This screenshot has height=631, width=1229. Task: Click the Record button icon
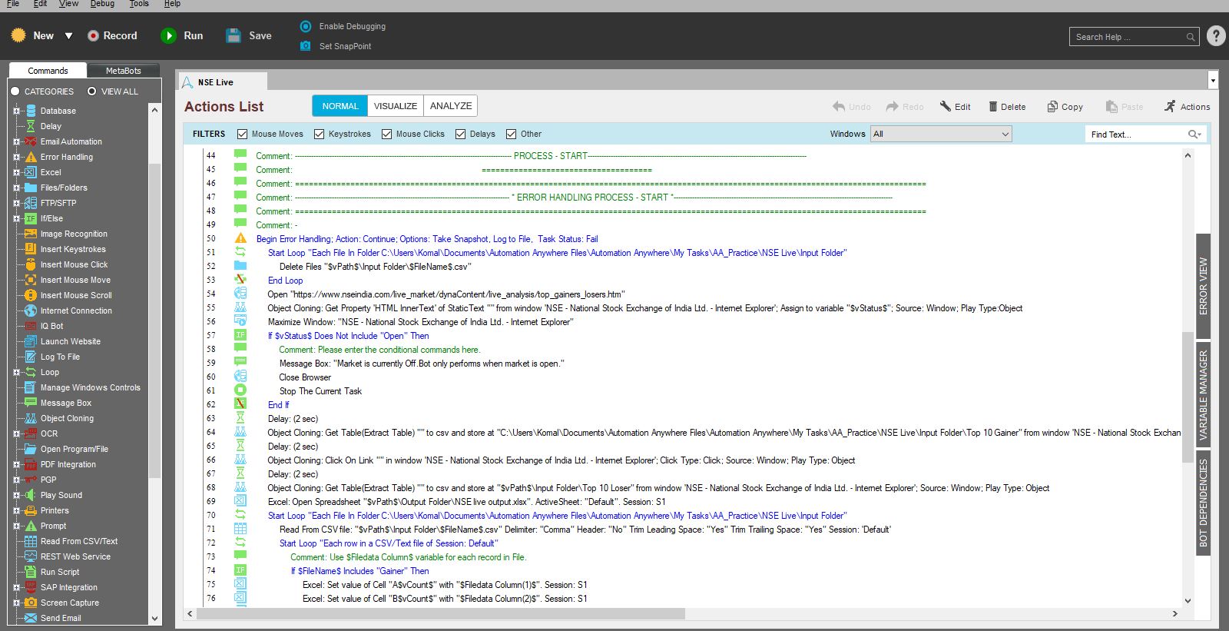pos(93,36)
